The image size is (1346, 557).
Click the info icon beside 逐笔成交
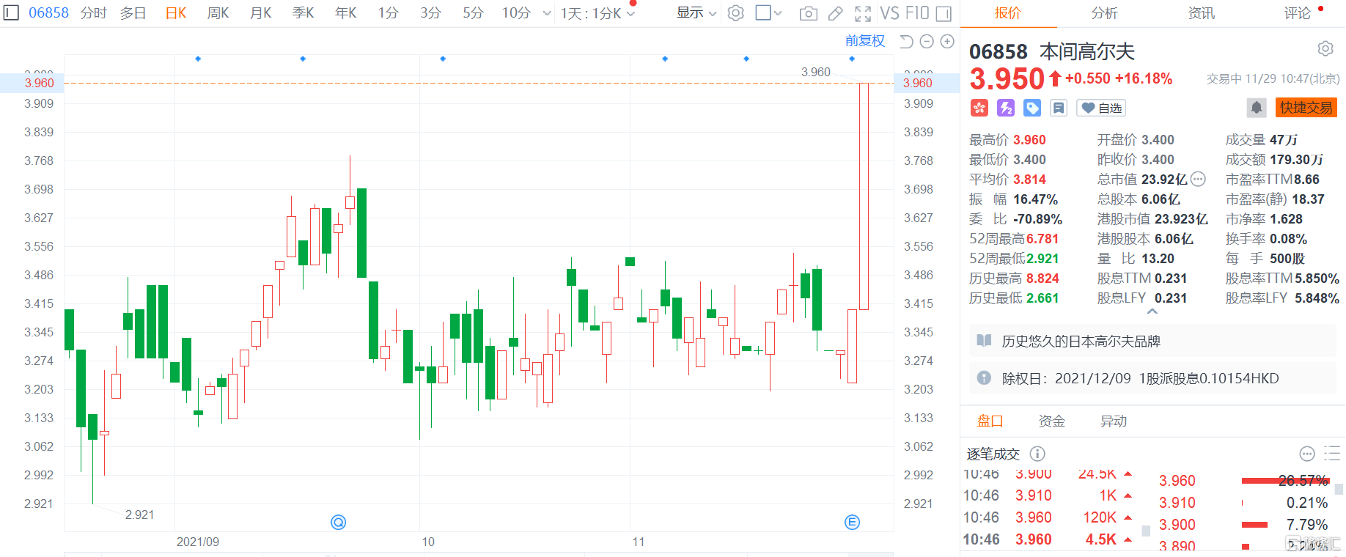click(x=1037, y=454)
